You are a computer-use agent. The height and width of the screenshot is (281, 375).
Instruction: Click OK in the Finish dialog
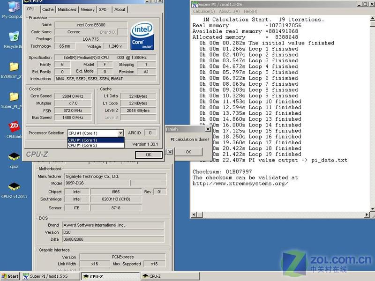[188, 152]
